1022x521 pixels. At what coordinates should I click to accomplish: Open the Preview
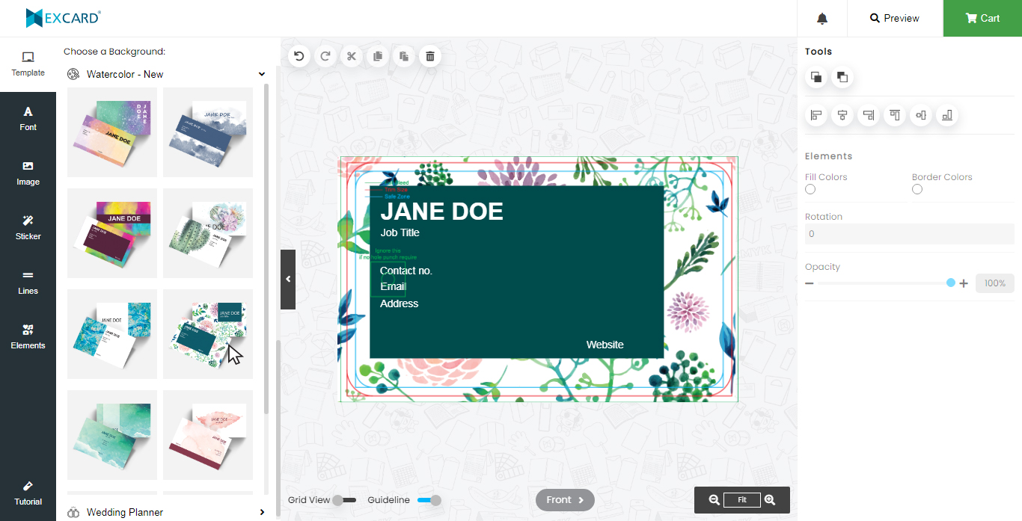click(895, 19)
